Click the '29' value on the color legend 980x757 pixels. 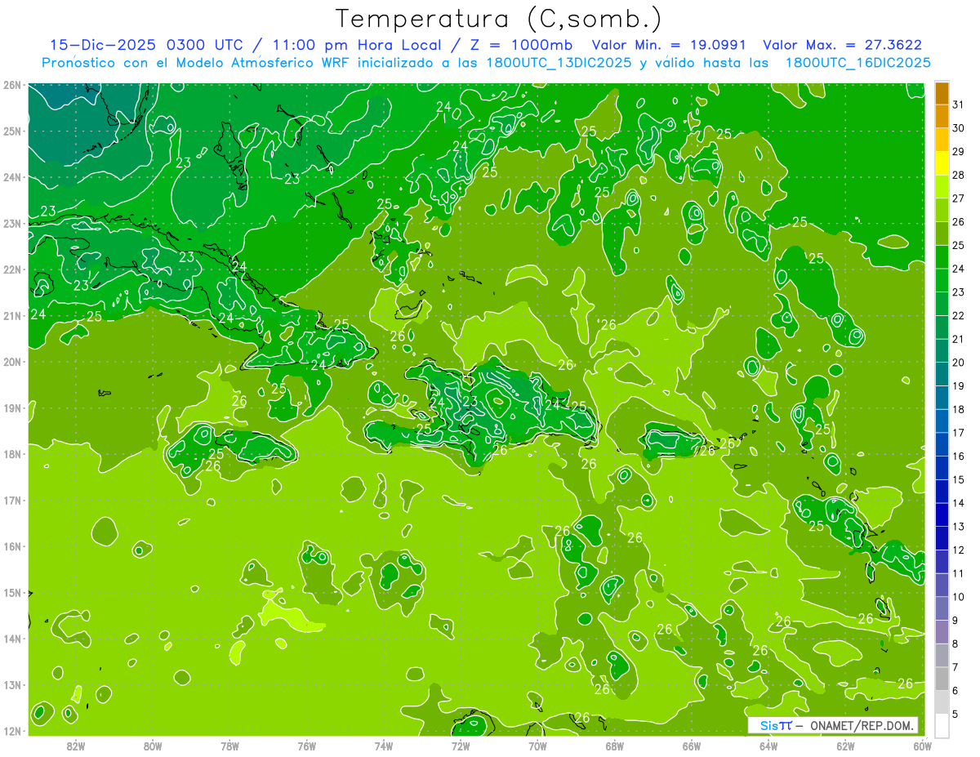959,152
